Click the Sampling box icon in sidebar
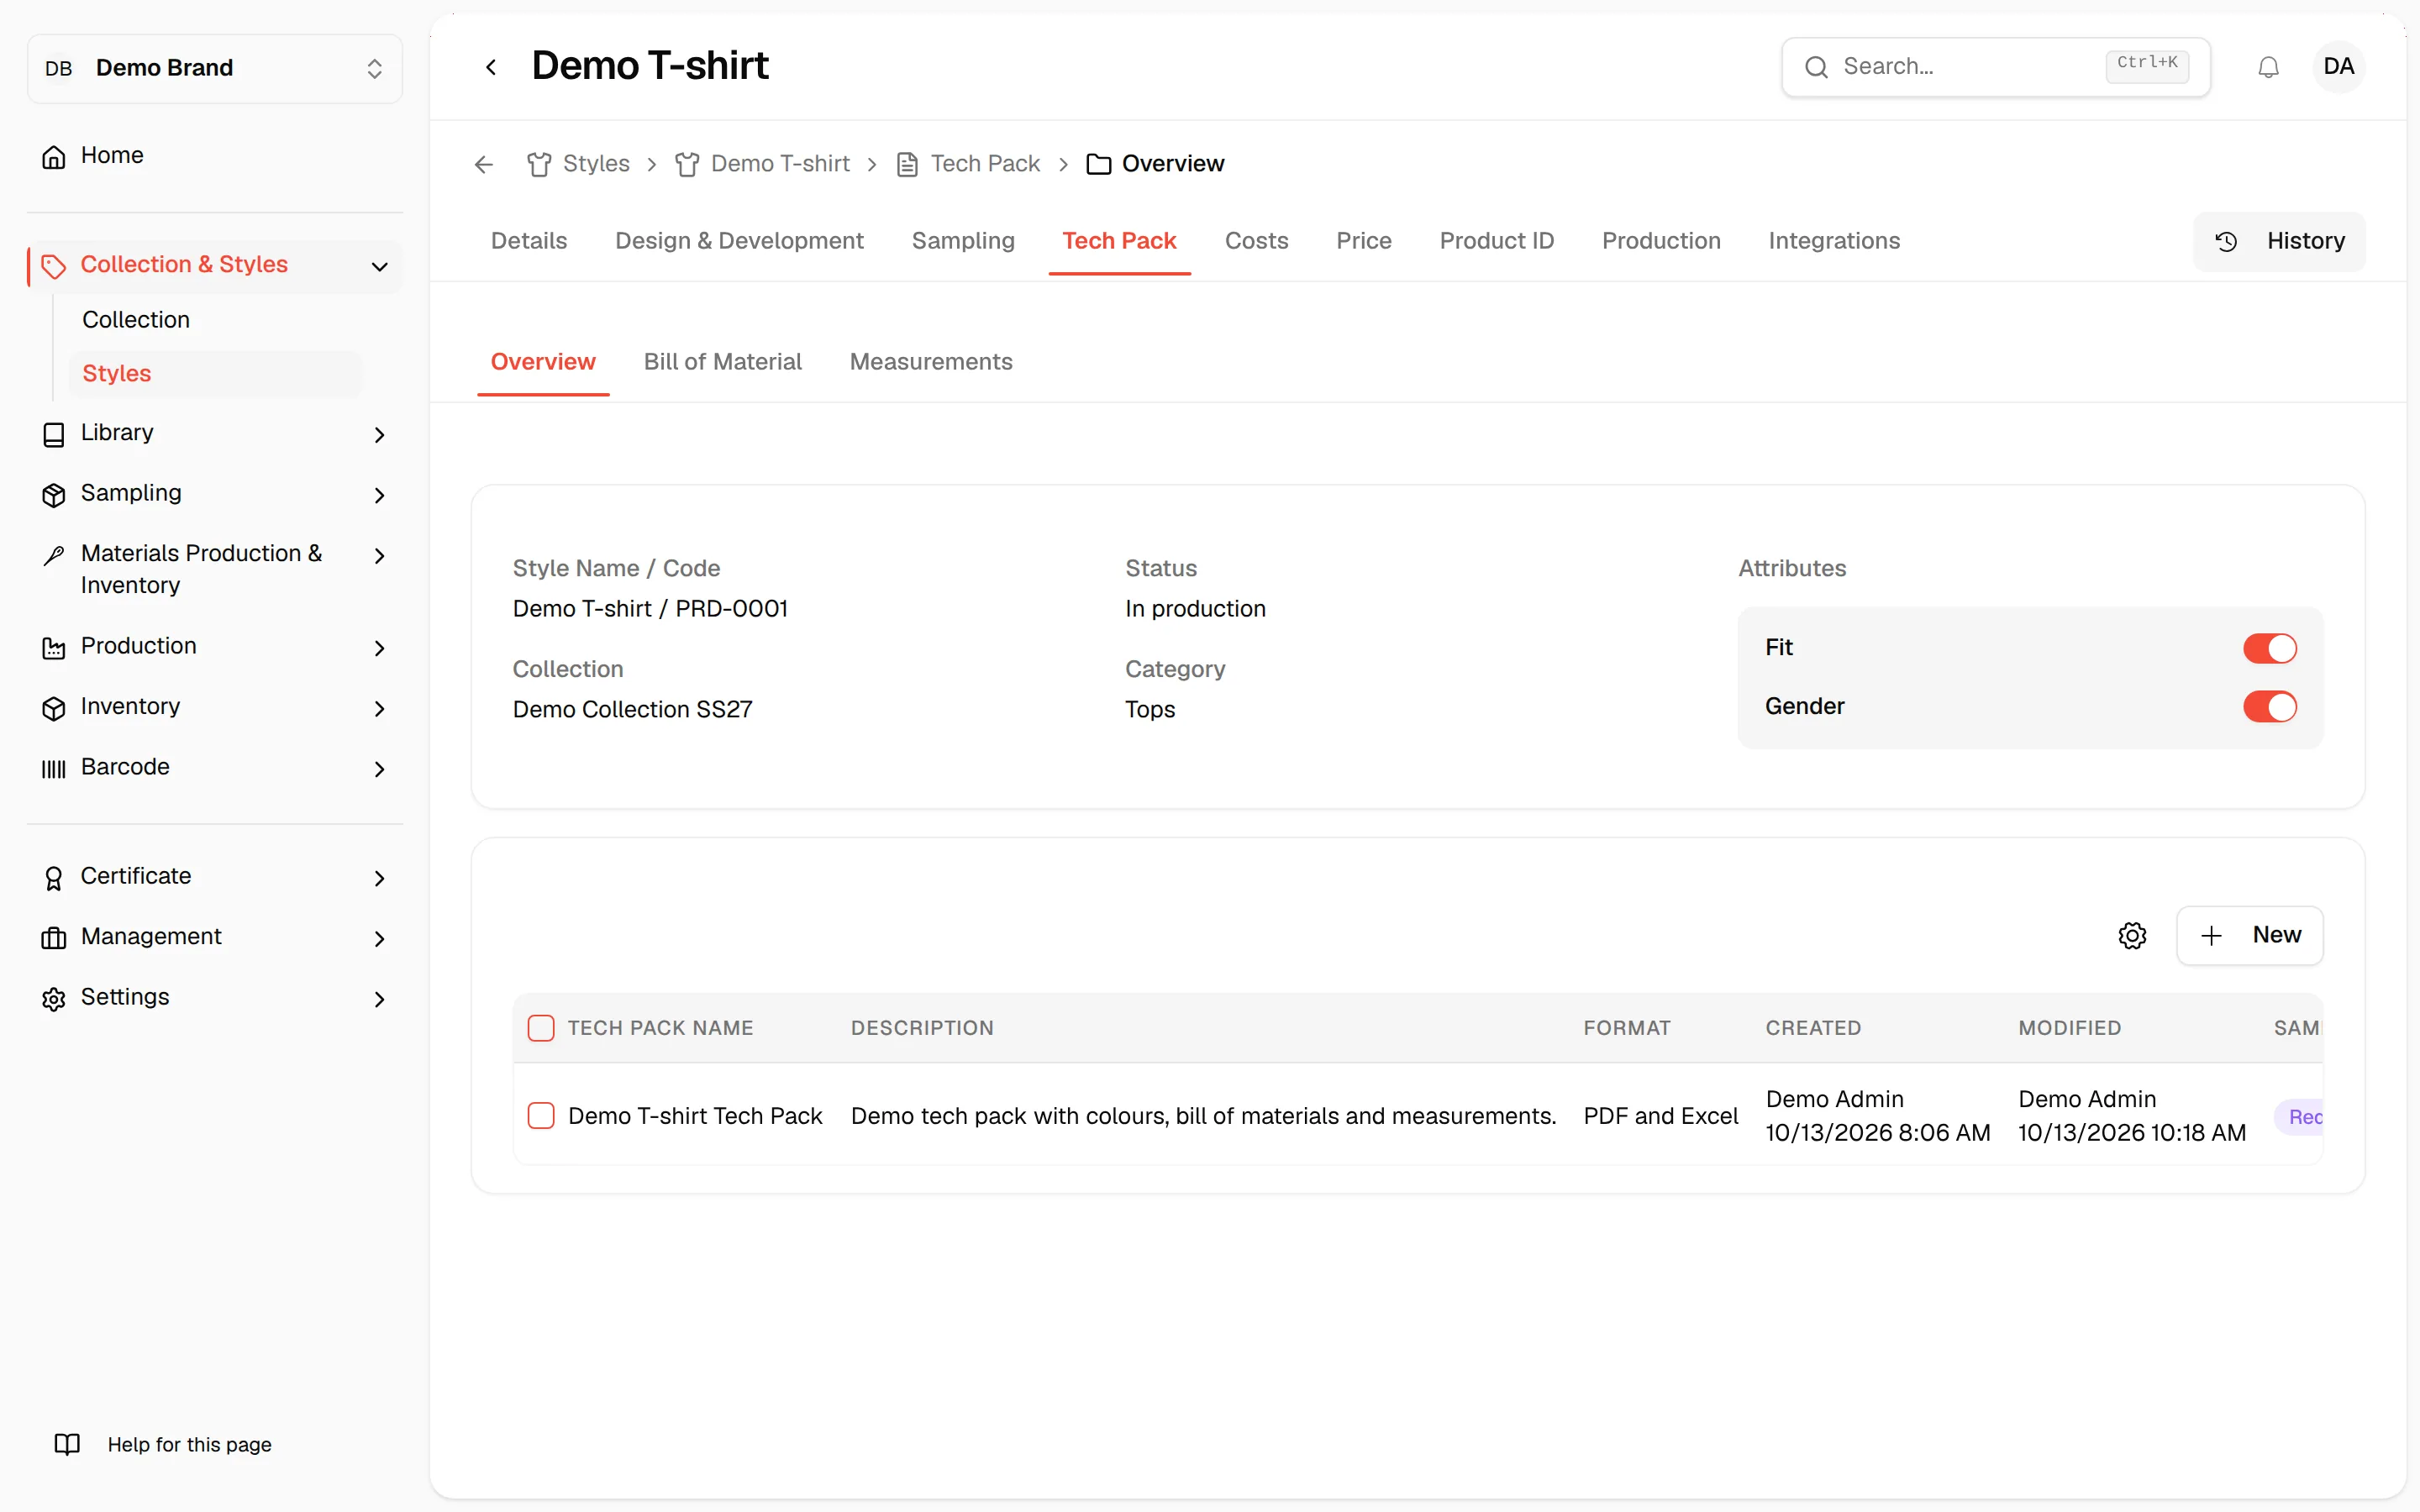Viewport: 2420px width, 1512px height. 54,494
